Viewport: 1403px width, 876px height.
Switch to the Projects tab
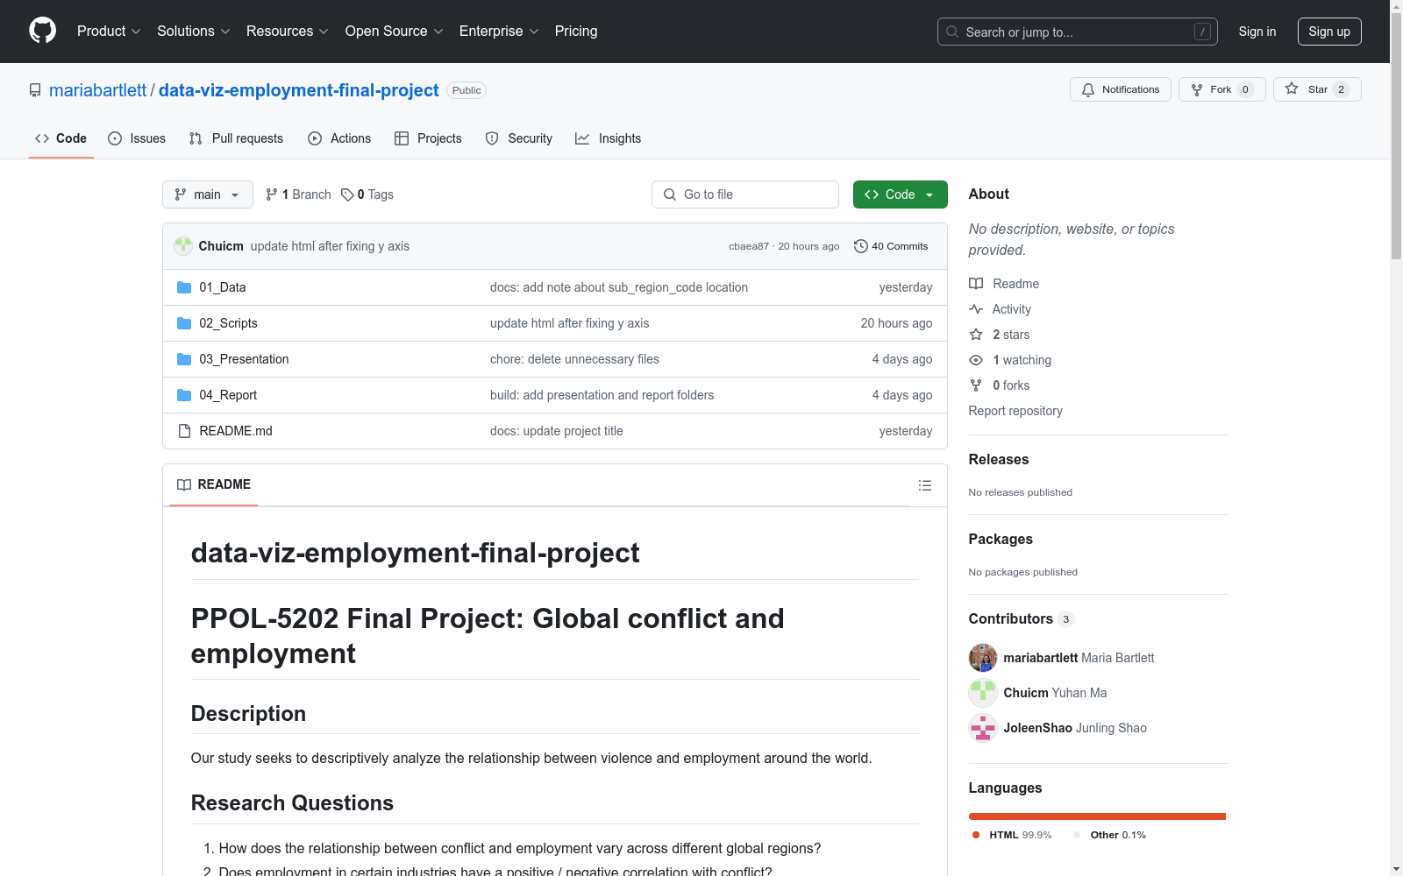tap(428, 138)
